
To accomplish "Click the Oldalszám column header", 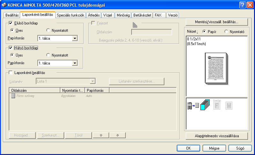I will pos(34,90).
